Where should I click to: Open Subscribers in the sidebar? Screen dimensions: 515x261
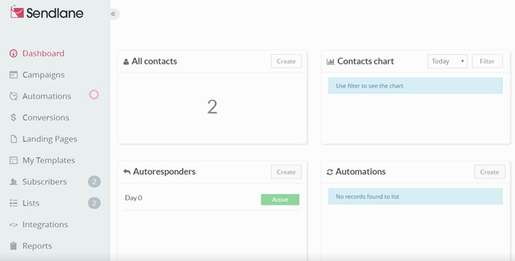[x=45, y=182]
